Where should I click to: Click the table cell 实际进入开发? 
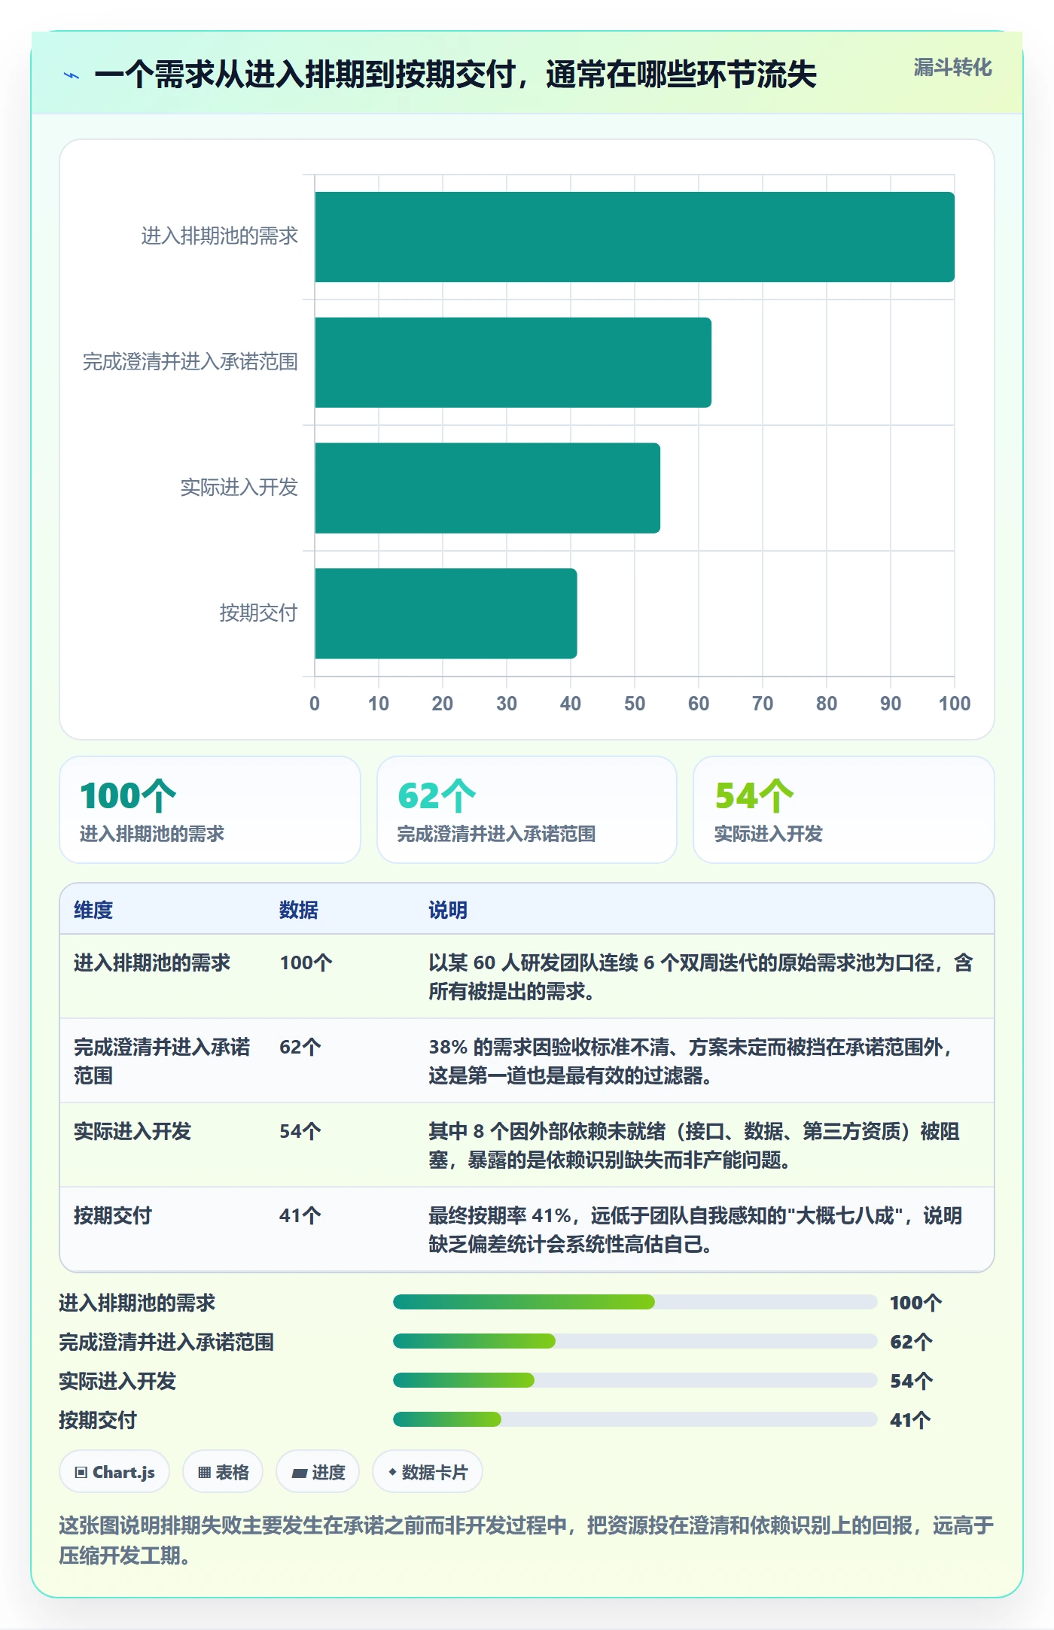click(x=133, y=1131)
